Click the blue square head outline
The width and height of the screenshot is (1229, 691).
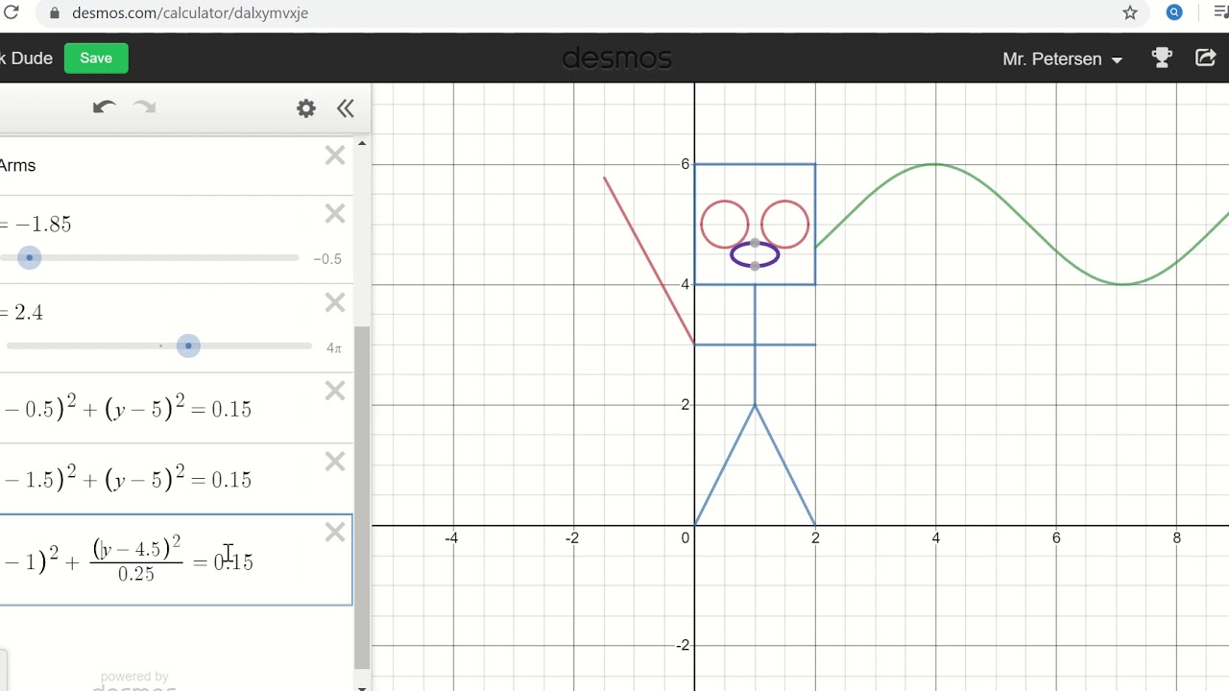[755, 164]
